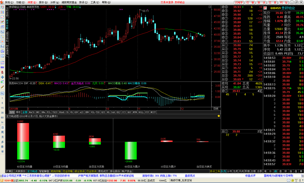Switch to the 智能解盘 bottom tab
304x183 pixels.
click(44, 171)
